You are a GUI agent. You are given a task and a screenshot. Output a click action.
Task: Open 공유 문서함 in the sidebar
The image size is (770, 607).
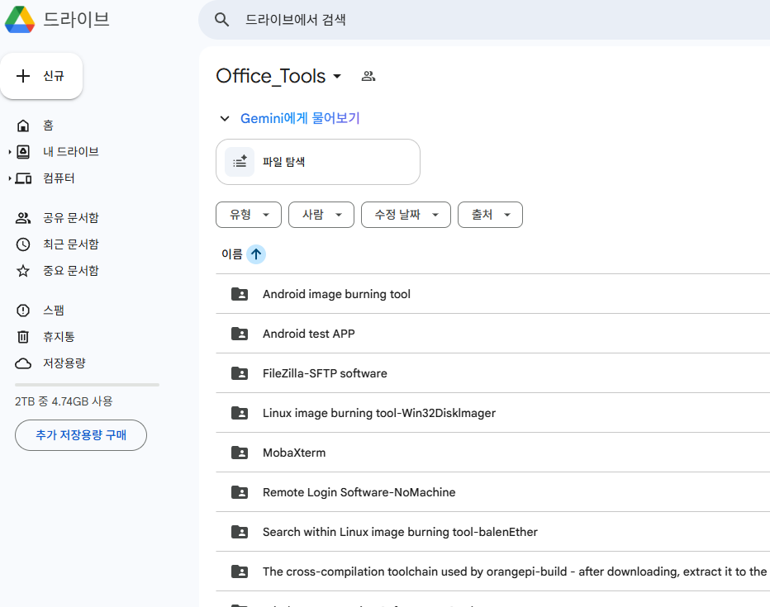tap(71, 218)
